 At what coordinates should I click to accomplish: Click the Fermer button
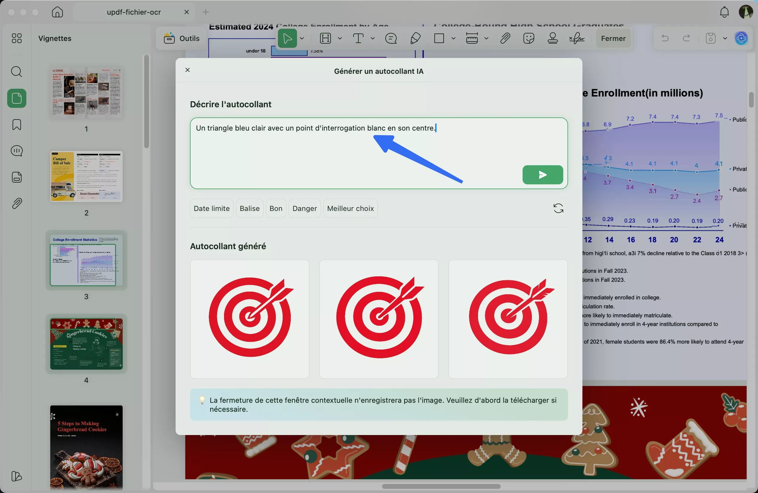coord(613,39)
